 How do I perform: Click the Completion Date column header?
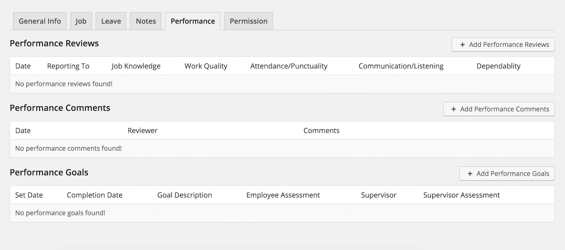[x=95, y=195]
